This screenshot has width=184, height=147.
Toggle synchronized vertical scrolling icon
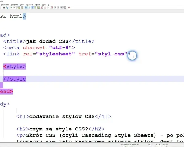(x=19, y=7)
